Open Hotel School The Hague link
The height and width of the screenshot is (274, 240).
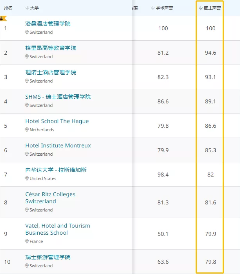click(x=57, y=121)
